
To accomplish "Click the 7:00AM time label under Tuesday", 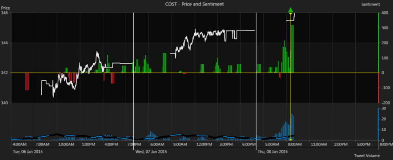I will coord(42,144).
